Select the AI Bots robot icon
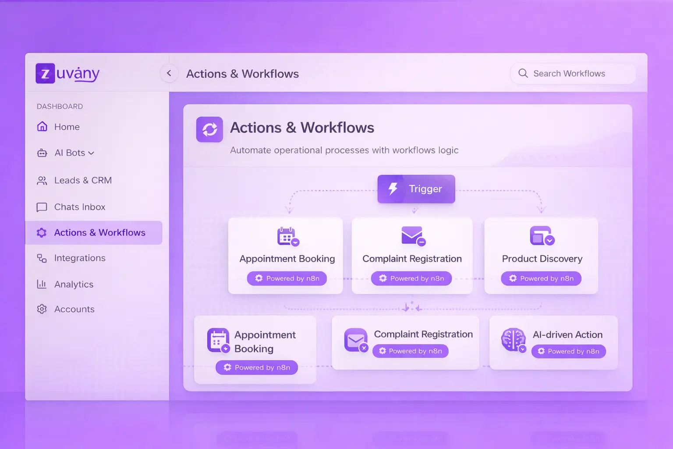 [x=42, y=153]
